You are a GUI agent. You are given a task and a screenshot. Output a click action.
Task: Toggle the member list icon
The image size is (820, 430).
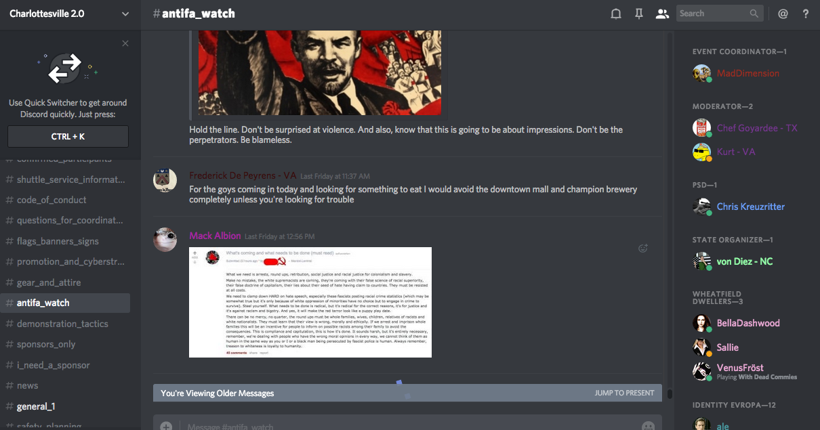coord(662,14)
